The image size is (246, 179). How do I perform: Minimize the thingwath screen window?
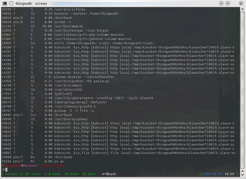pyautogui.click(x=221, y=3)
